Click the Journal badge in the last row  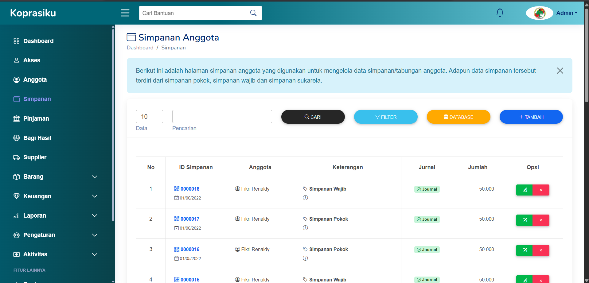(x=427, y=280)
